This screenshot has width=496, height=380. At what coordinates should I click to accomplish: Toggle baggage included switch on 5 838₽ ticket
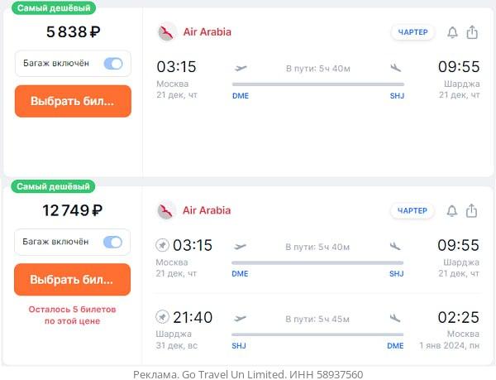coord(113,64)
